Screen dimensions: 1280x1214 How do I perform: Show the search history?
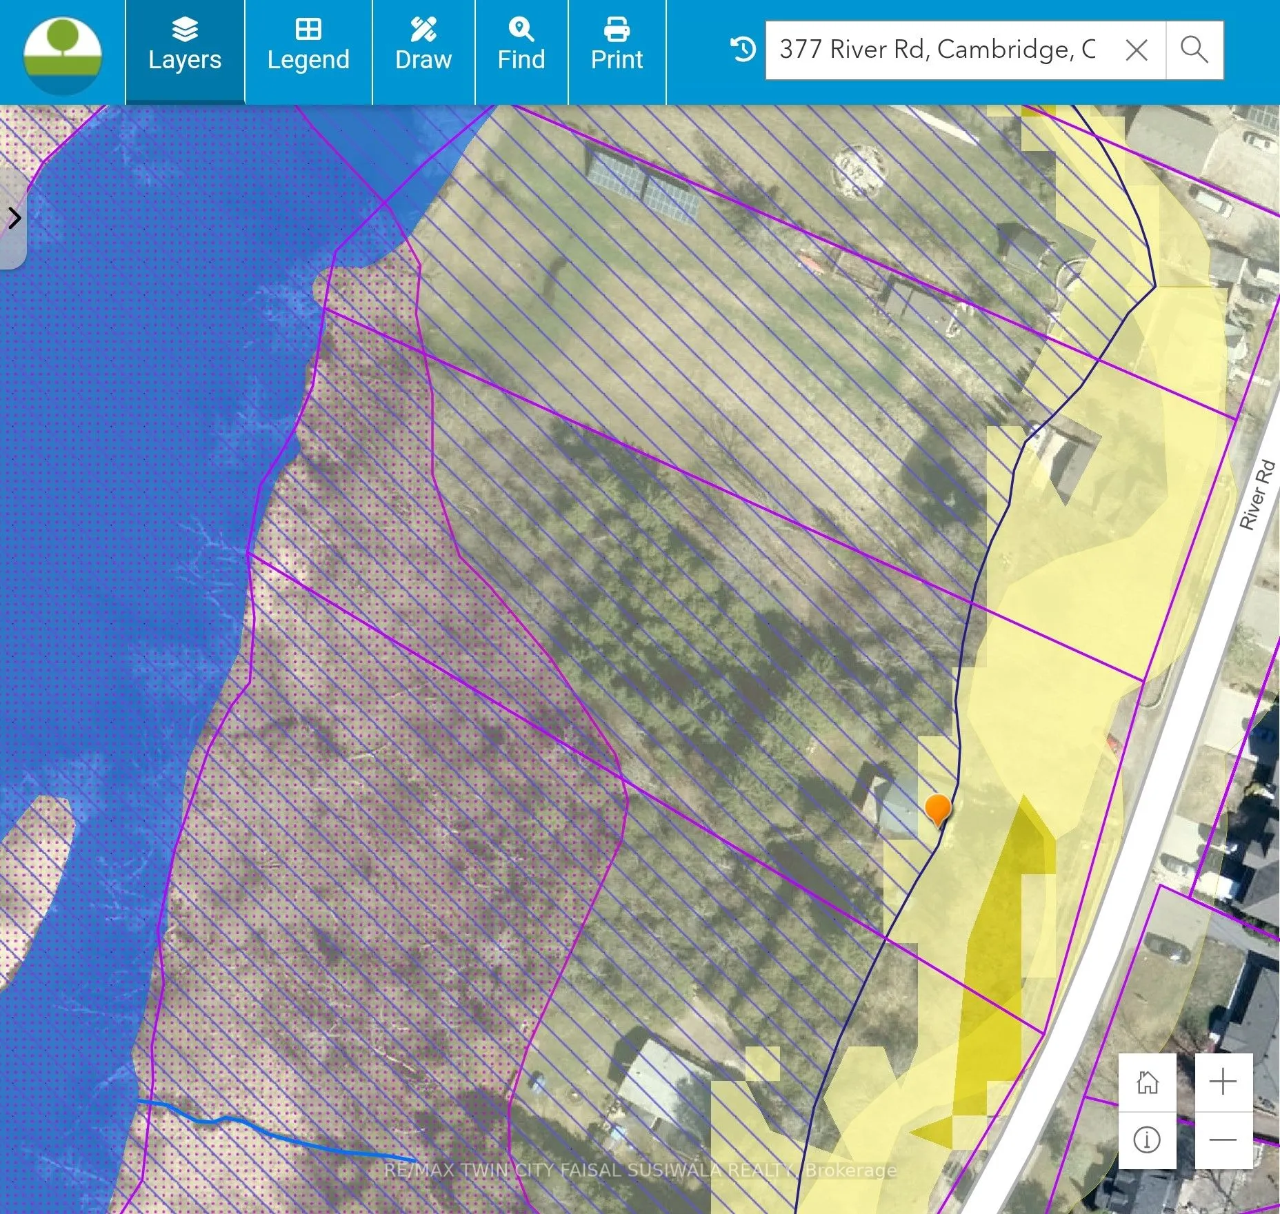[743, 50]
